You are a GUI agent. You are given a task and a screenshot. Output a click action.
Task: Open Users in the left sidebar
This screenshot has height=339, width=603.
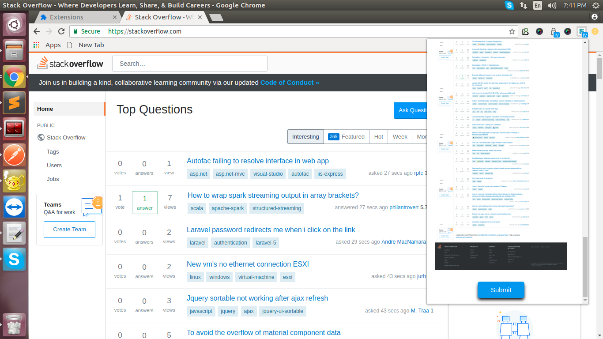[x=54, y=165]
